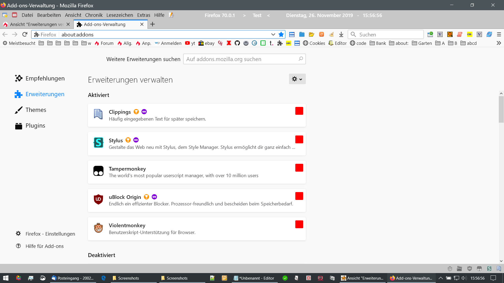Screen dimensions: 504x283
Task: Click the uBlock Origin red color square
Action: [299, 196]
